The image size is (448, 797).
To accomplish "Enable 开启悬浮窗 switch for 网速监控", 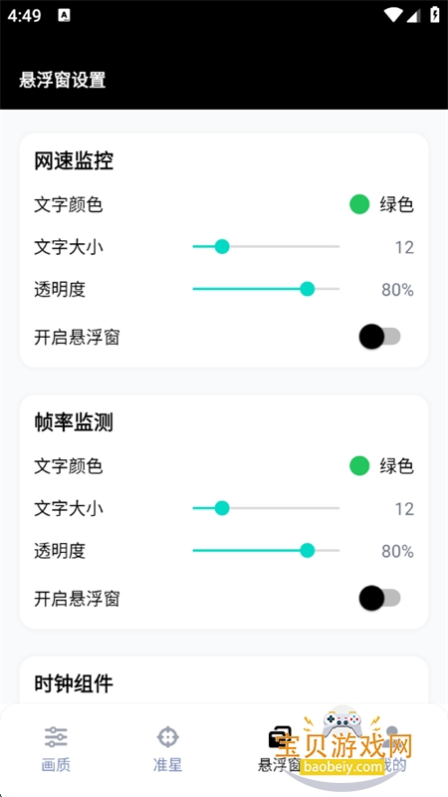I will tap(380, 337).
